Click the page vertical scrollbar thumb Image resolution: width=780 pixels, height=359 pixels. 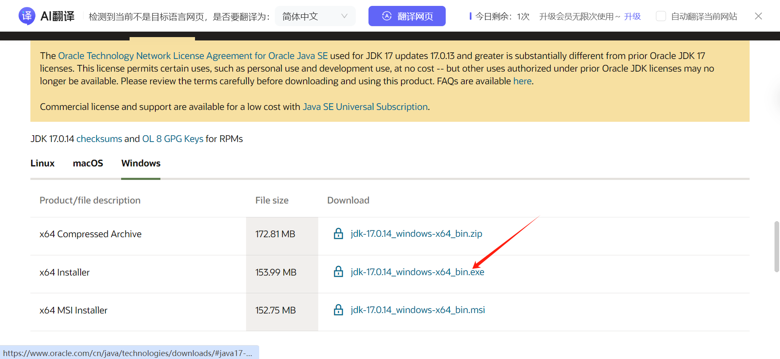pos(777,246)
